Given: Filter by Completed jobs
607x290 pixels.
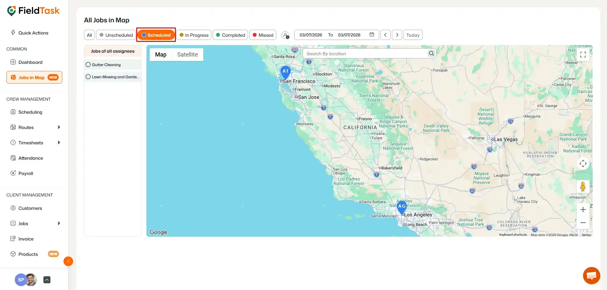Looking at the screenshot, I should tap(230, 35).
